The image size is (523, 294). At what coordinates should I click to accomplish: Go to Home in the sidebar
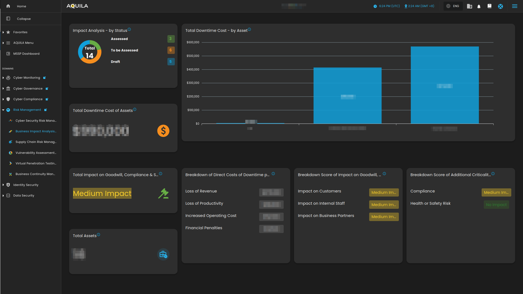click(x=21, y=6)
